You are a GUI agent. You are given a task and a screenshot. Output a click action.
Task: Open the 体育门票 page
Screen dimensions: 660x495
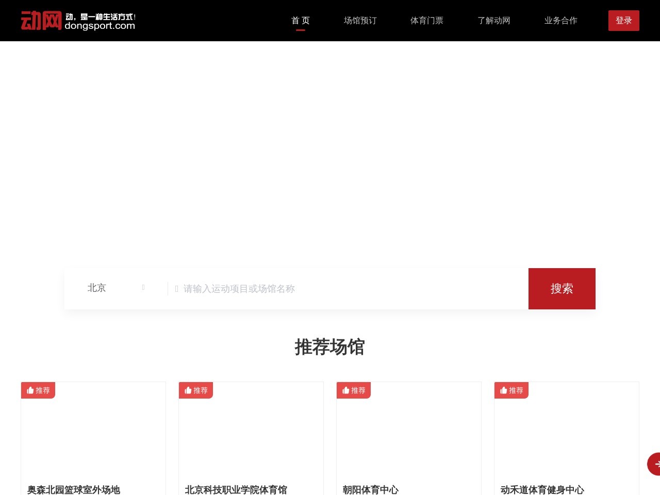point(426,21)
